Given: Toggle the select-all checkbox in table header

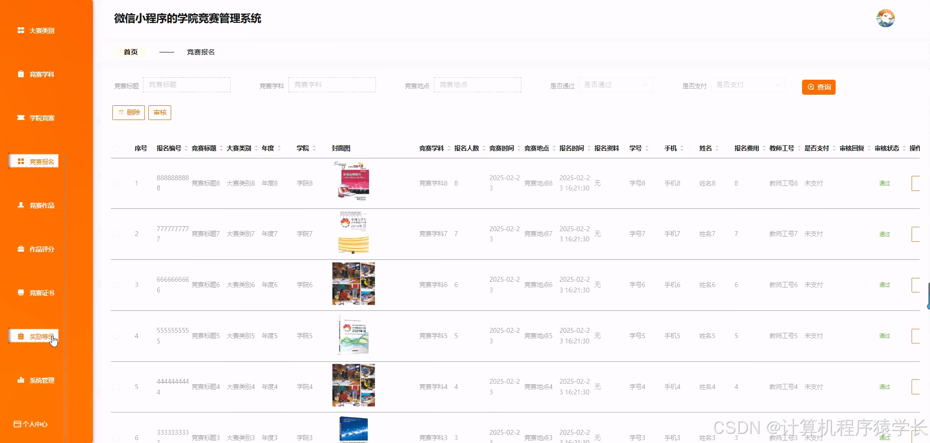Looking at the screenshot, I should (116, 148).
